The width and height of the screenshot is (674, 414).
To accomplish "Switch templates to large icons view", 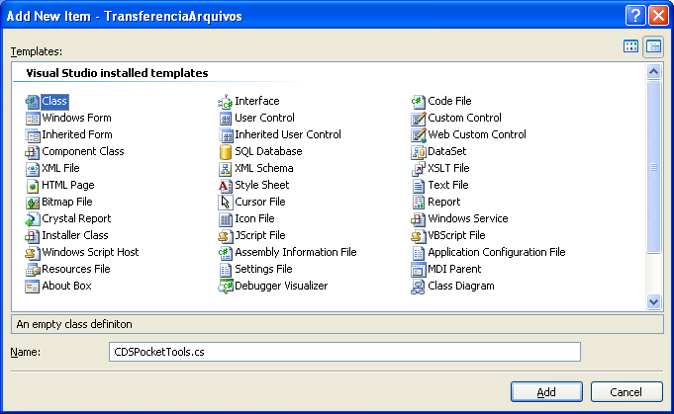I will (630, 46).
